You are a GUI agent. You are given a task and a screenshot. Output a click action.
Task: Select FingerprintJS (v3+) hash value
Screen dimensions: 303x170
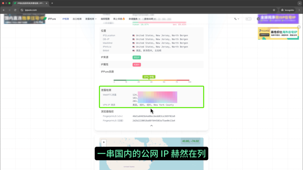point(154,116)
